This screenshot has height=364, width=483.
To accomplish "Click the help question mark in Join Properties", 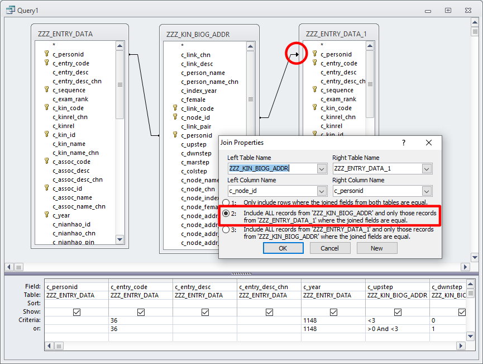I will click(404, 143).
